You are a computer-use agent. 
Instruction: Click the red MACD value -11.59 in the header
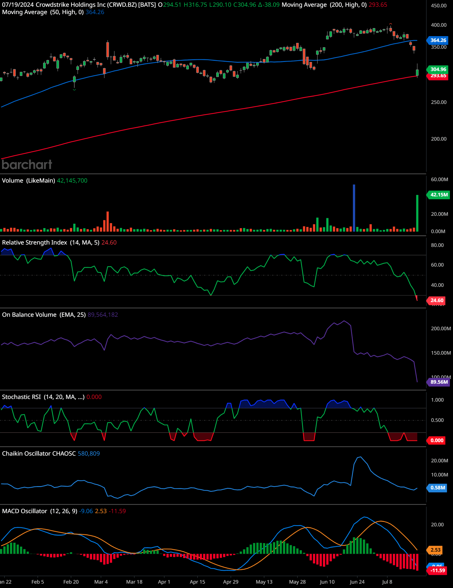[117, 511]
